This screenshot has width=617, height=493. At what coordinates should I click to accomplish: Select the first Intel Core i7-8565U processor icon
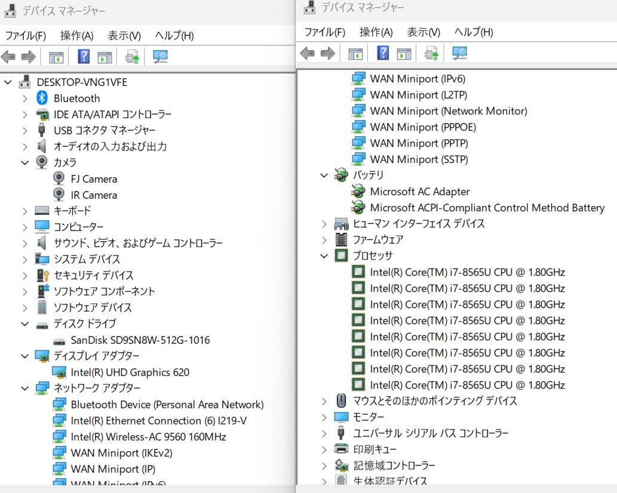358,272
